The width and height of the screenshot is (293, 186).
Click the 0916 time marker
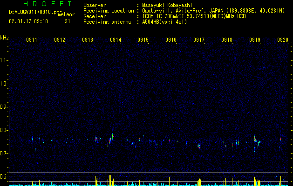171,40
